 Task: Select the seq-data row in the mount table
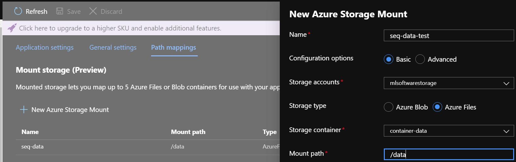(148, 147)
